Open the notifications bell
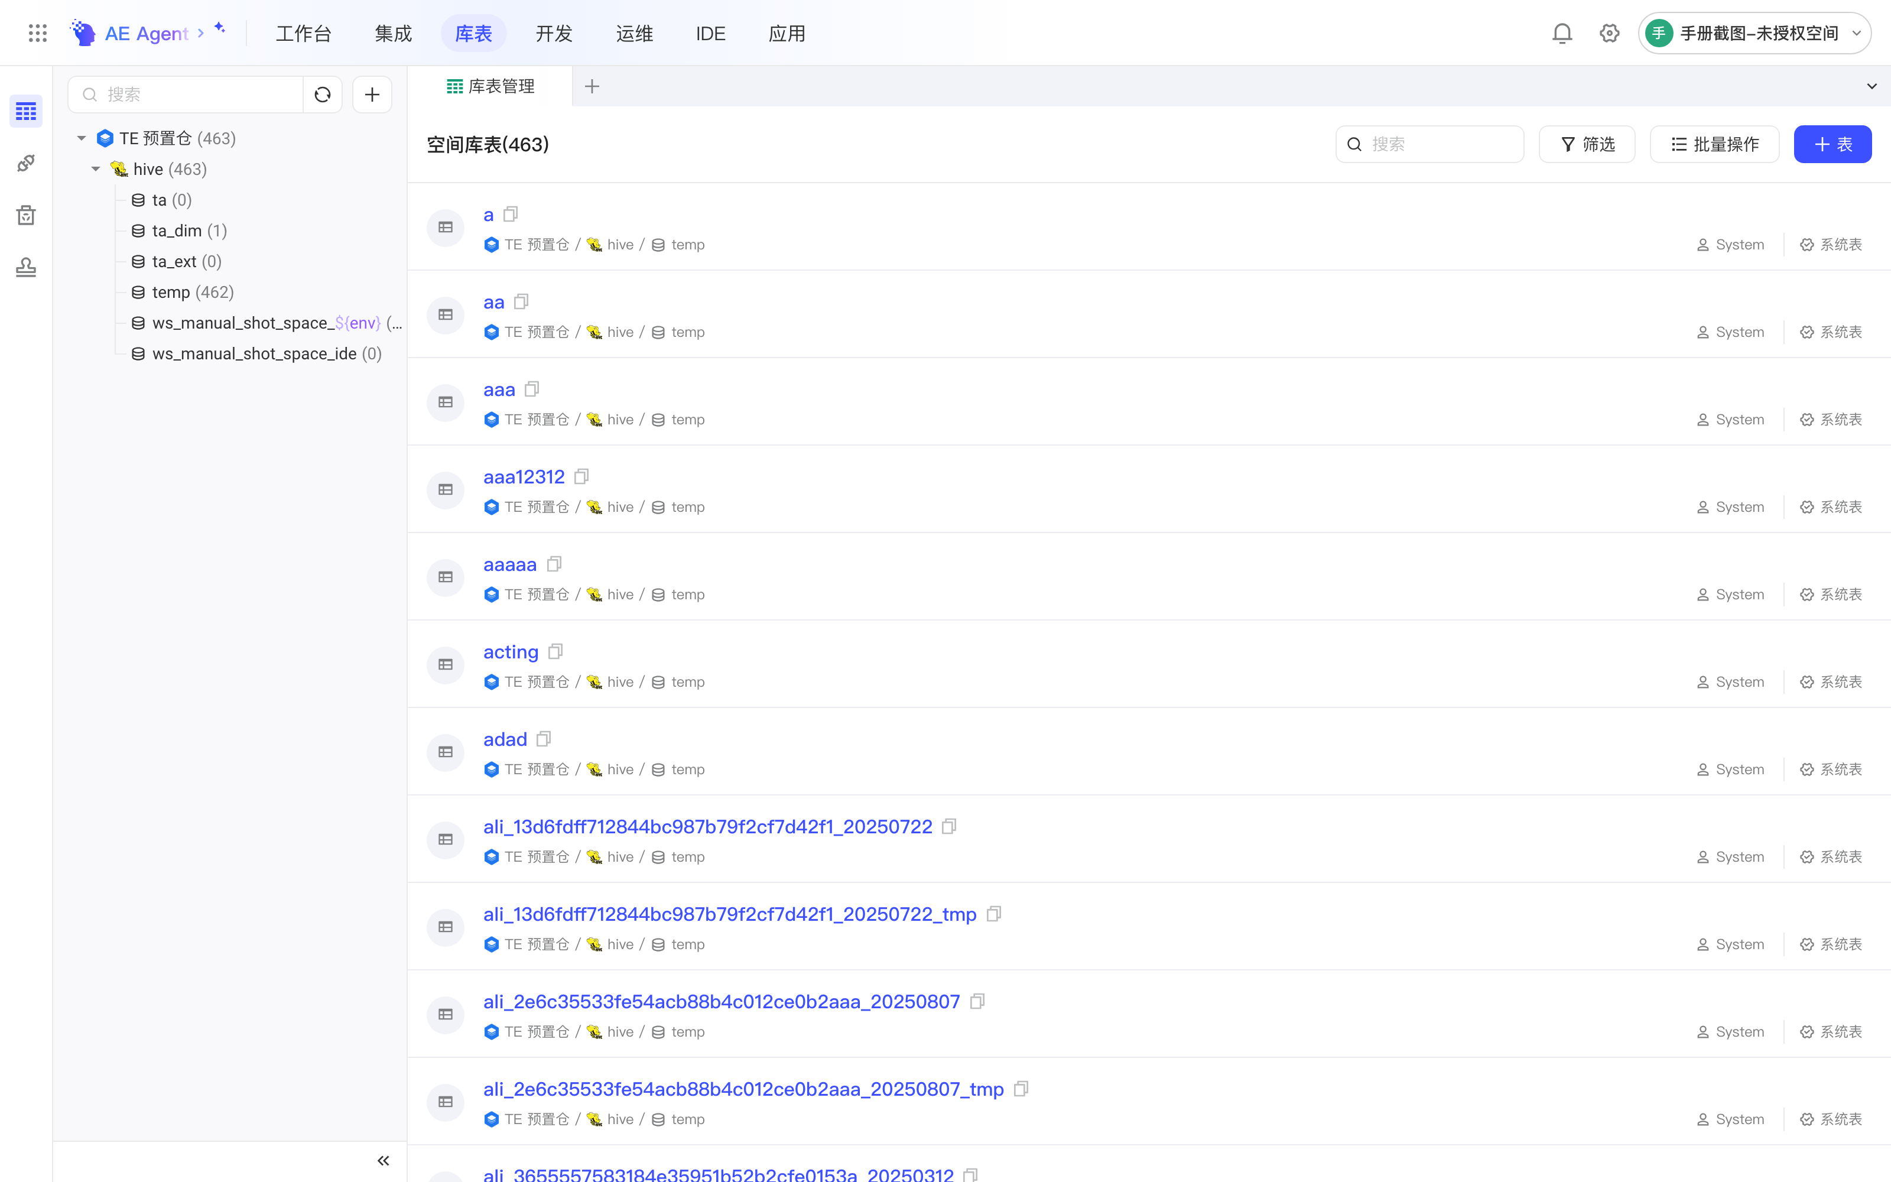Screen dimensions: 1891x1182 (x=1562, y=33)
